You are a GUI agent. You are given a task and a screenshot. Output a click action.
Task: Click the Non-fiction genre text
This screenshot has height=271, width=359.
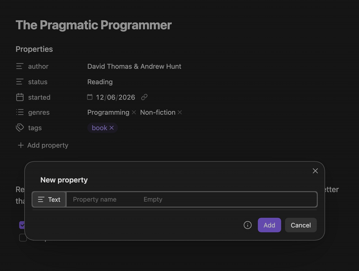pos(158,112)
